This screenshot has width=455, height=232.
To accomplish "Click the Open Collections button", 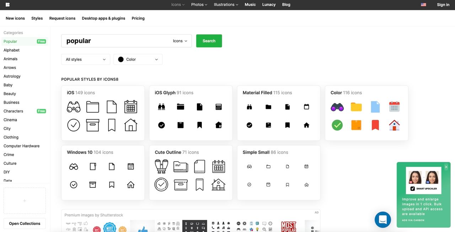I will pyautogui.click(x=25, y=223).
